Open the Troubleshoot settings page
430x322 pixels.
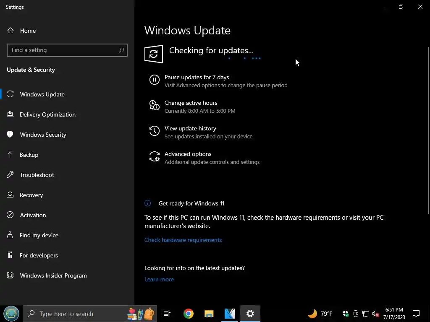click(x=67, y=175)
